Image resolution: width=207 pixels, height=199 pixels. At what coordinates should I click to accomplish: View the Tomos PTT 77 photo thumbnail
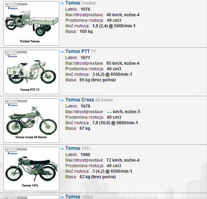pyautogui.click(x=31, y=72)
